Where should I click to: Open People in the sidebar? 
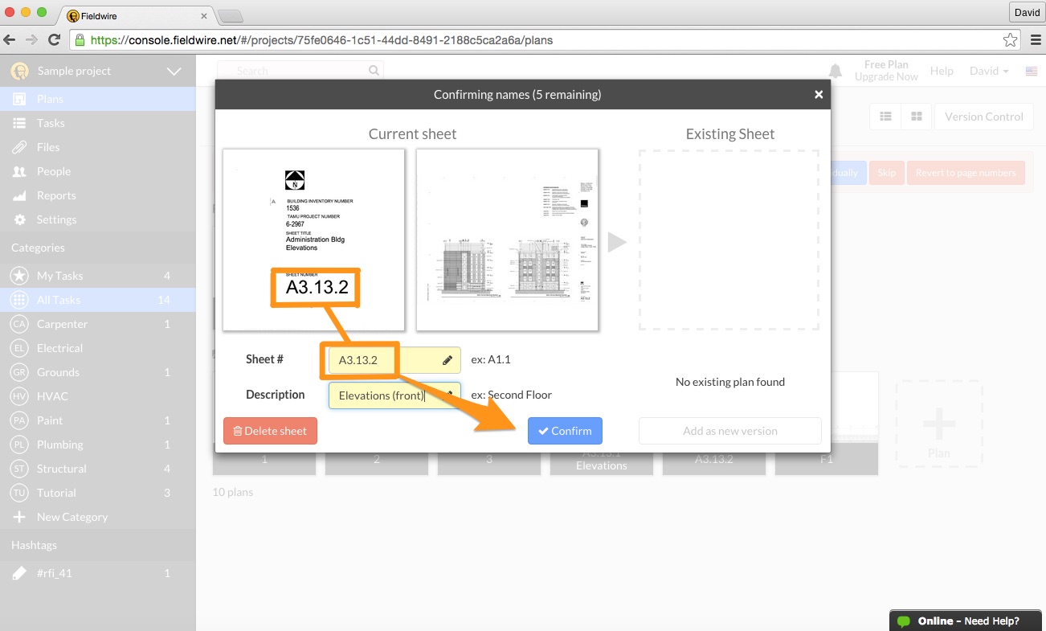click(97, 171)
